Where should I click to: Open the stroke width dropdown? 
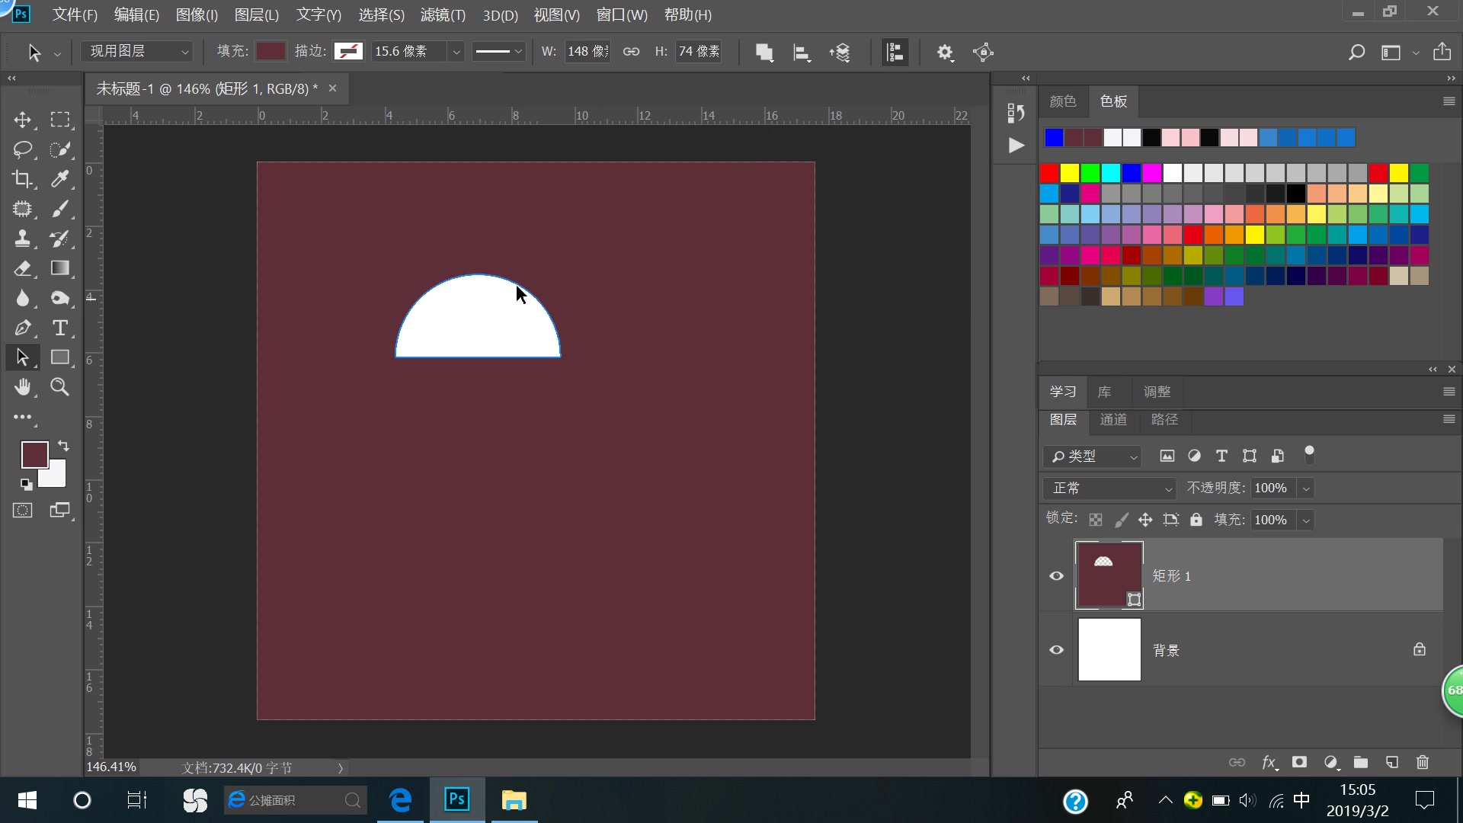(456, 52)
